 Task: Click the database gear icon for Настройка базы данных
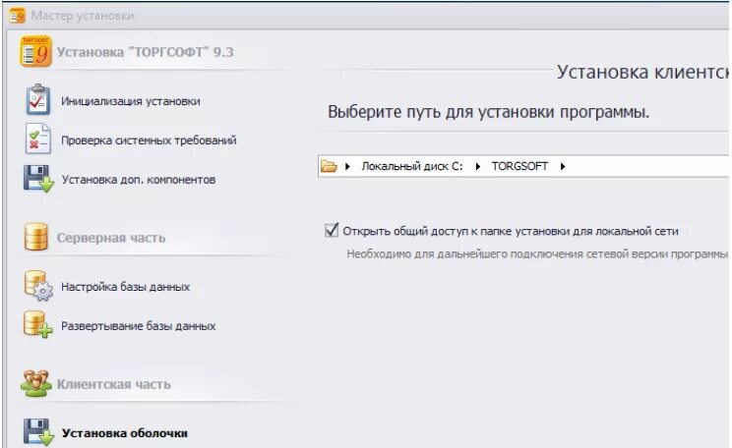(38, 286)
